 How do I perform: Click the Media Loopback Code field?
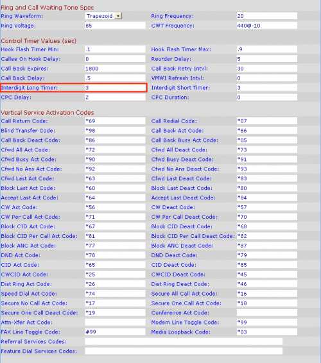click(x=267, y=332)
